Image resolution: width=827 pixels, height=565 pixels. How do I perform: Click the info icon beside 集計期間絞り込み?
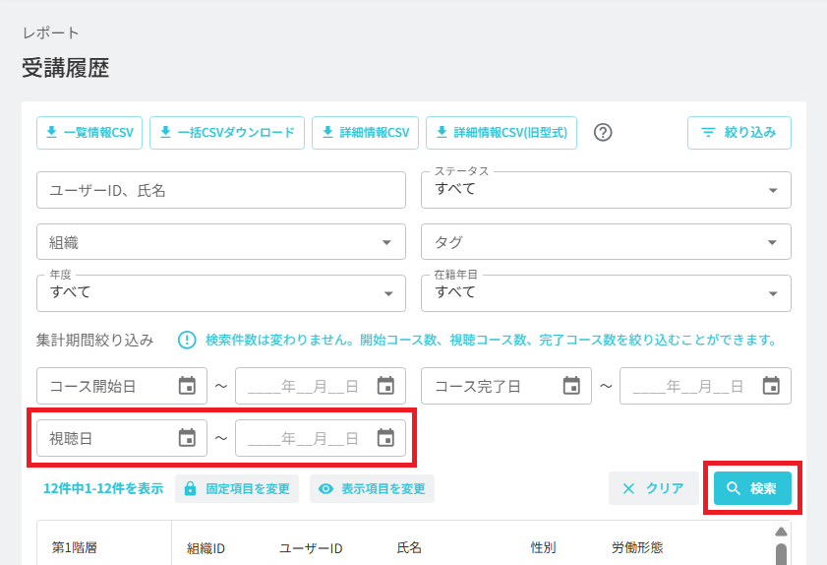(x=187, y=340)
